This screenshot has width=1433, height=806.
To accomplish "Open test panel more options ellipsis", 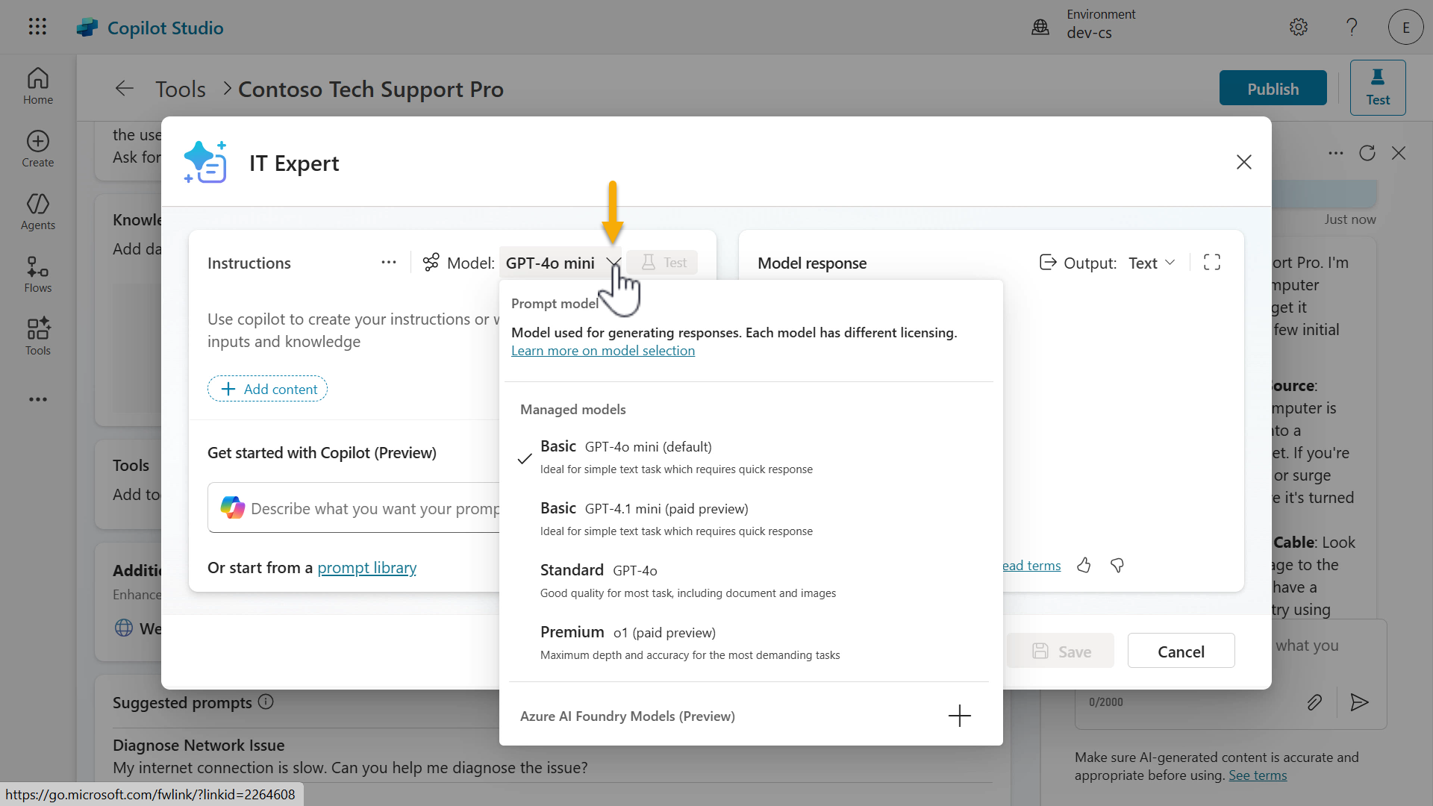I will tap(1336, 153).
